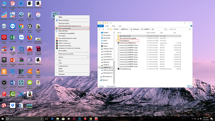Open Photoshop from the taskbar
Viewport: 215px width, 121px height.
[x=80, y=119]
